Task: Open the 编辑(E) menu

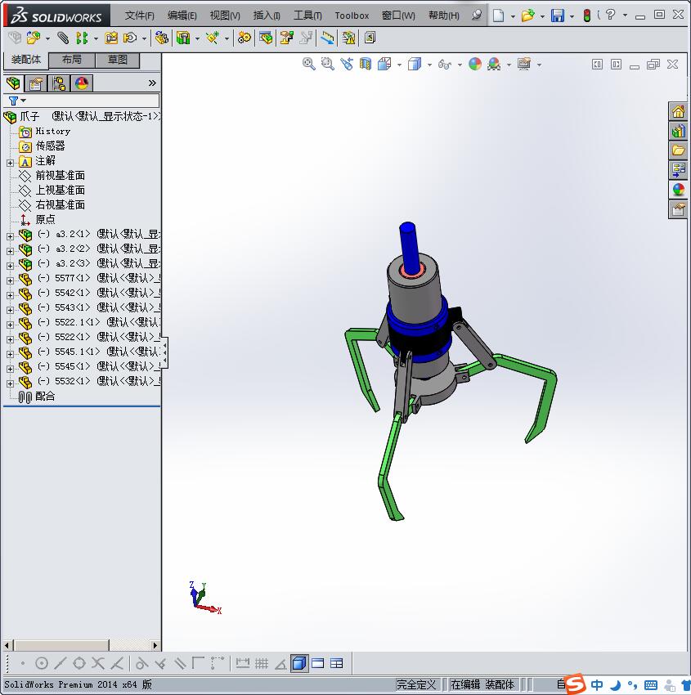Action: [x=182, y=16]
